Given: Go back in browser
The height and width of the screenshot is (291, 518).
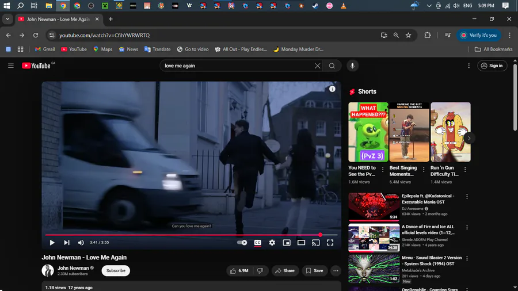Looking at the screenshot, I should coord(8,35).
